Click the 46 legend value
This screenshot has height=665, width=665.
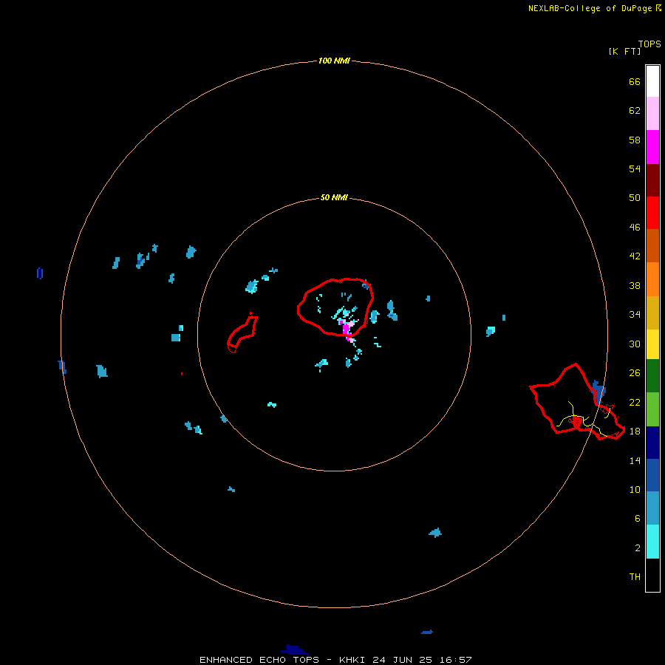tap(635, 227)
